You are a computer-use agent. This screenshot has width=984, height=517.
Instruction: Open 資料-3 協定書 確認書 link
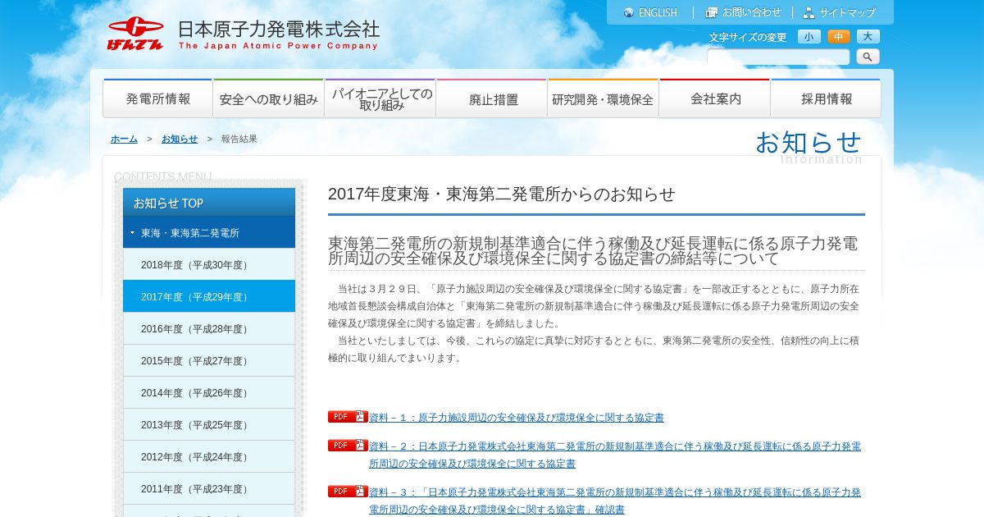(615, 501)
